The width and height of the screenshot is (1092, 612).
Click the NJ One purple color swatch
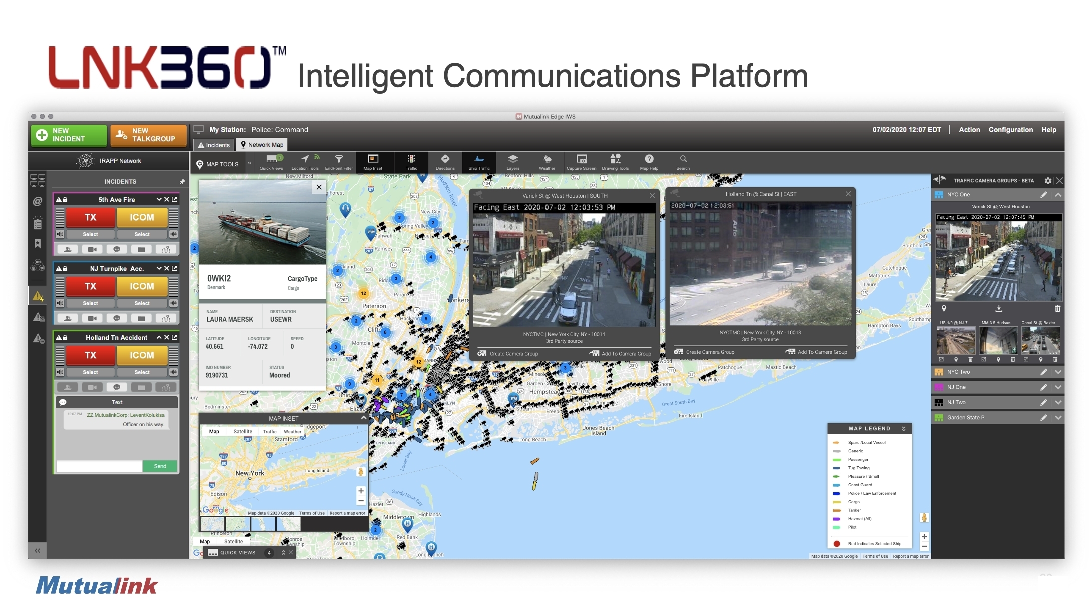[x=939, y=387]
